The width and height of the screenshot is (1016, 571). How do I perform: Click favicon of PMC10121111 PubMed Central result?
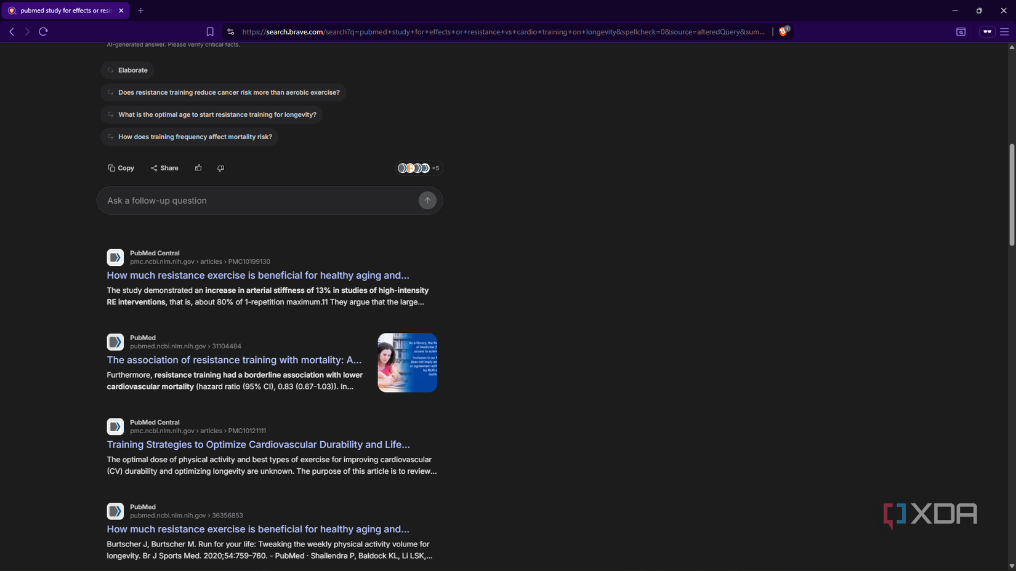pyautogui.click(x=115, y=426)
